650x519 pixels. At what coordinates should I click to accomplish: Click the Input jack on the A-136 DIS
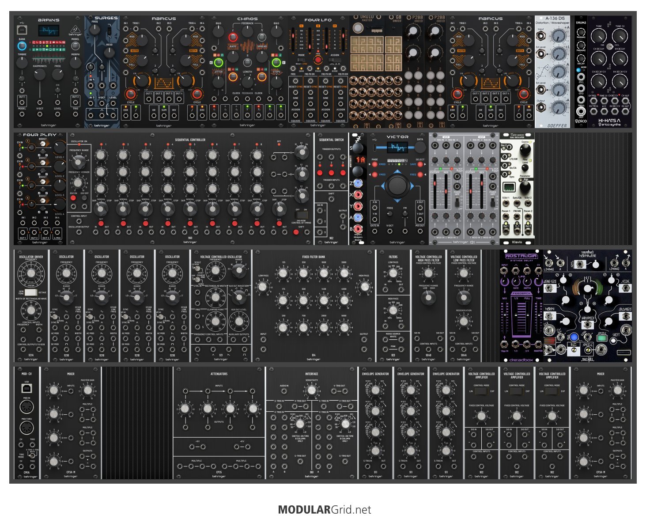coord(540,37)
